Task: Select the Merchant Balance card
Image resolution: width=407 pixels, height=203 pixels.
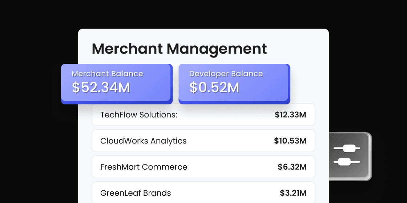Action: tap(116, 83)
